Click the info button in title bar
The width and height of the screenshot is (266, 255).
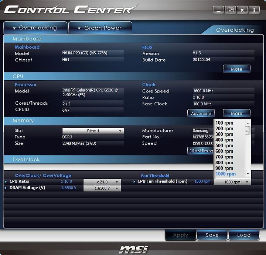tap(254, 10)
